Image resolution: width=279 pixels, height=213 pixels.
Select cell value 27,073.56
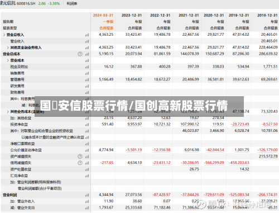[133, 195]
